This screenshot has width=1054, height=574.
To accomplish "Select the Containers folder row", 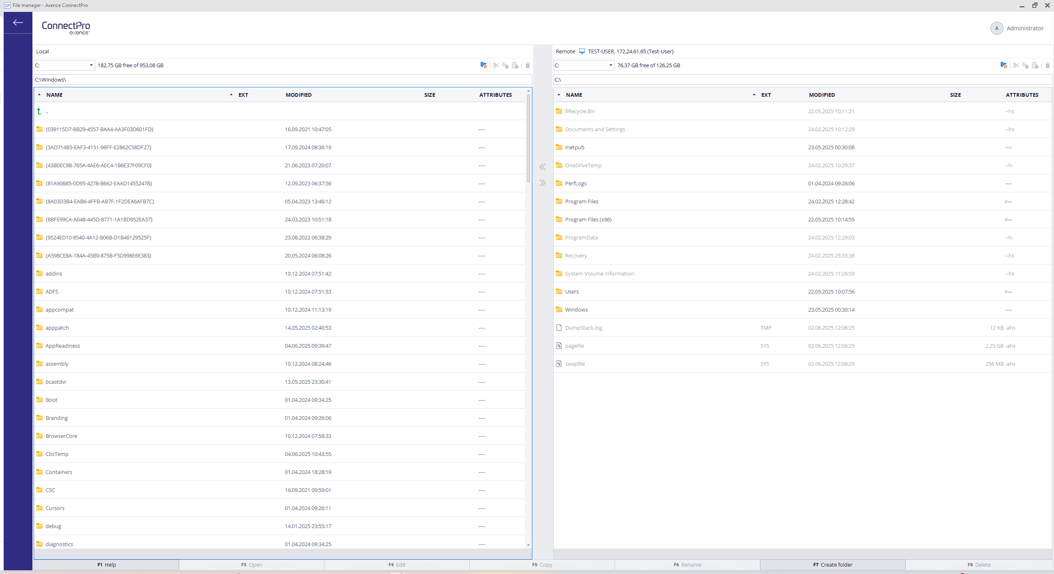I will tap(280, 472).
